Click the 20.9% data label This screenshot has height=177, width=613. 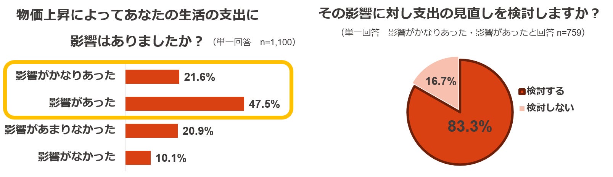click(x=198, y=131)
